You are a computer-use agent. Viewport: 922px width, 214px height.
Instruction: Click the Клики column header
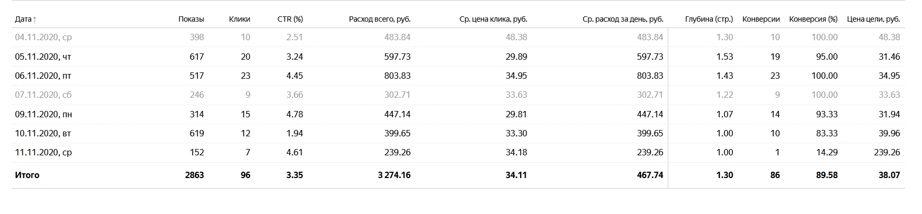pyautogui.click(x=239, y=19)
